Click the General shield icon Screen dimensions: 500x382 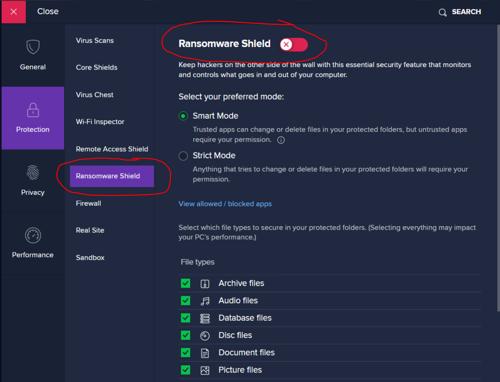click(33, 47)
